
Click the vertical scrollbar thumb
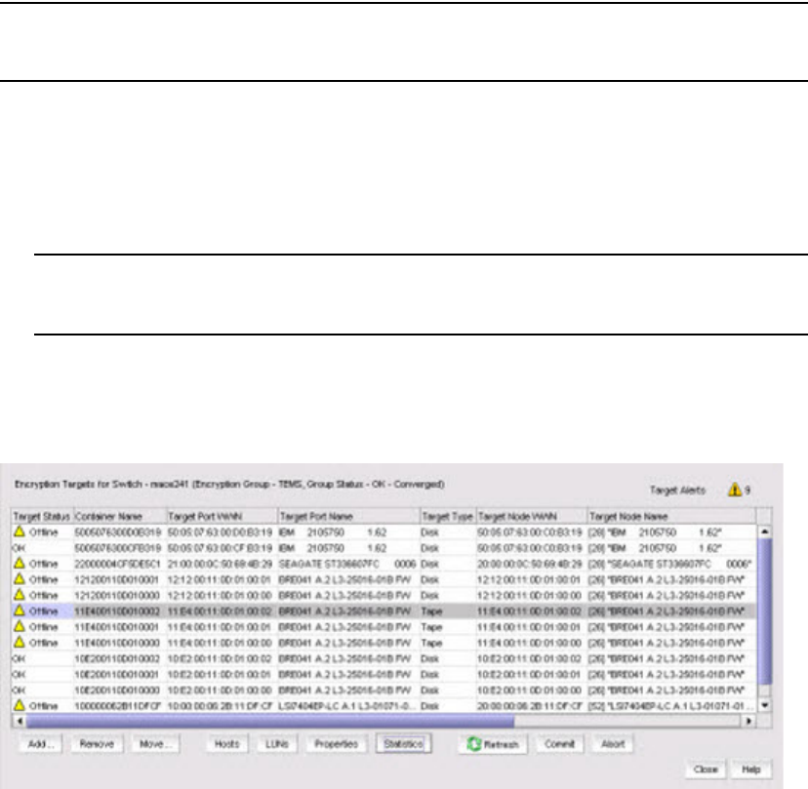tap(765, 611)
